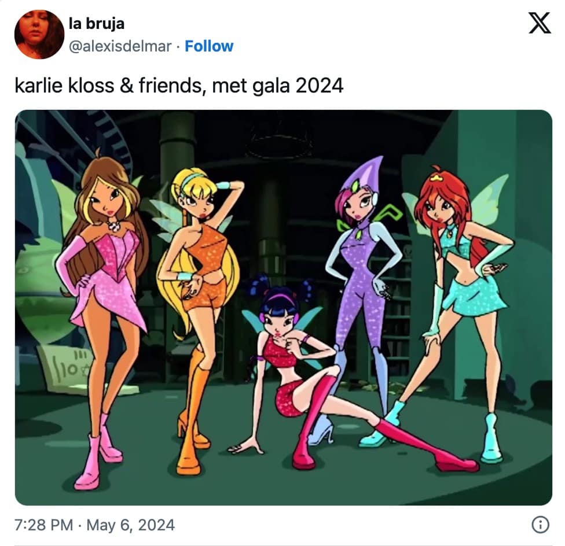Select the karlie kloss tweet text
565x546 pixels.
tap(179, 86)
